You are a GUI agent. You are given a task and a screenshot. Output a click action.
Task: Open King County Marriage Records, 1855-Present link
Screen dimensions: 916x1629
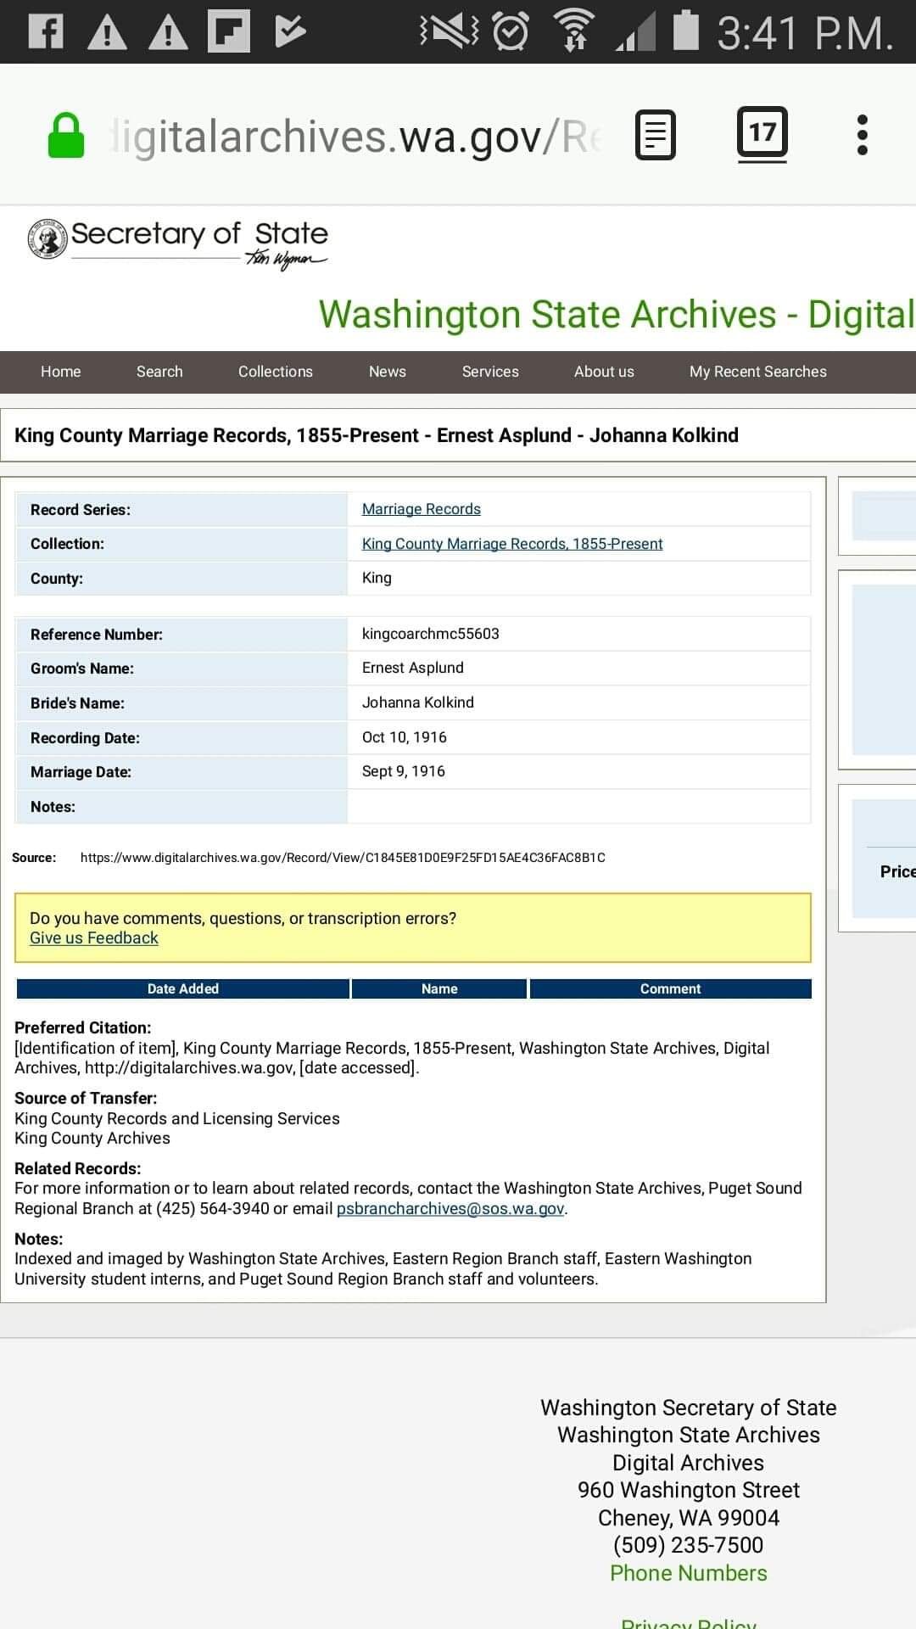(512, 544)
